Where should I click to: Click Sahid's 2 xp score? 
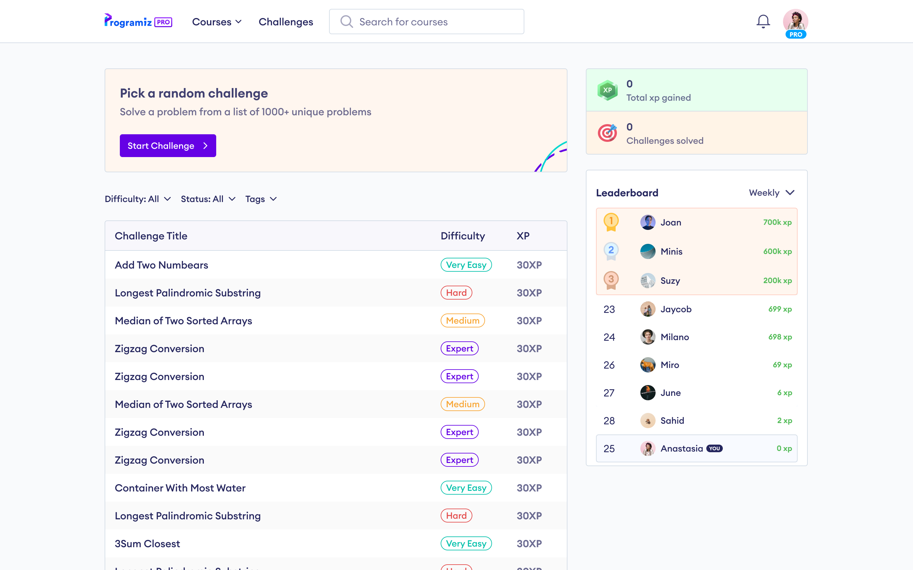coord(784,421)
